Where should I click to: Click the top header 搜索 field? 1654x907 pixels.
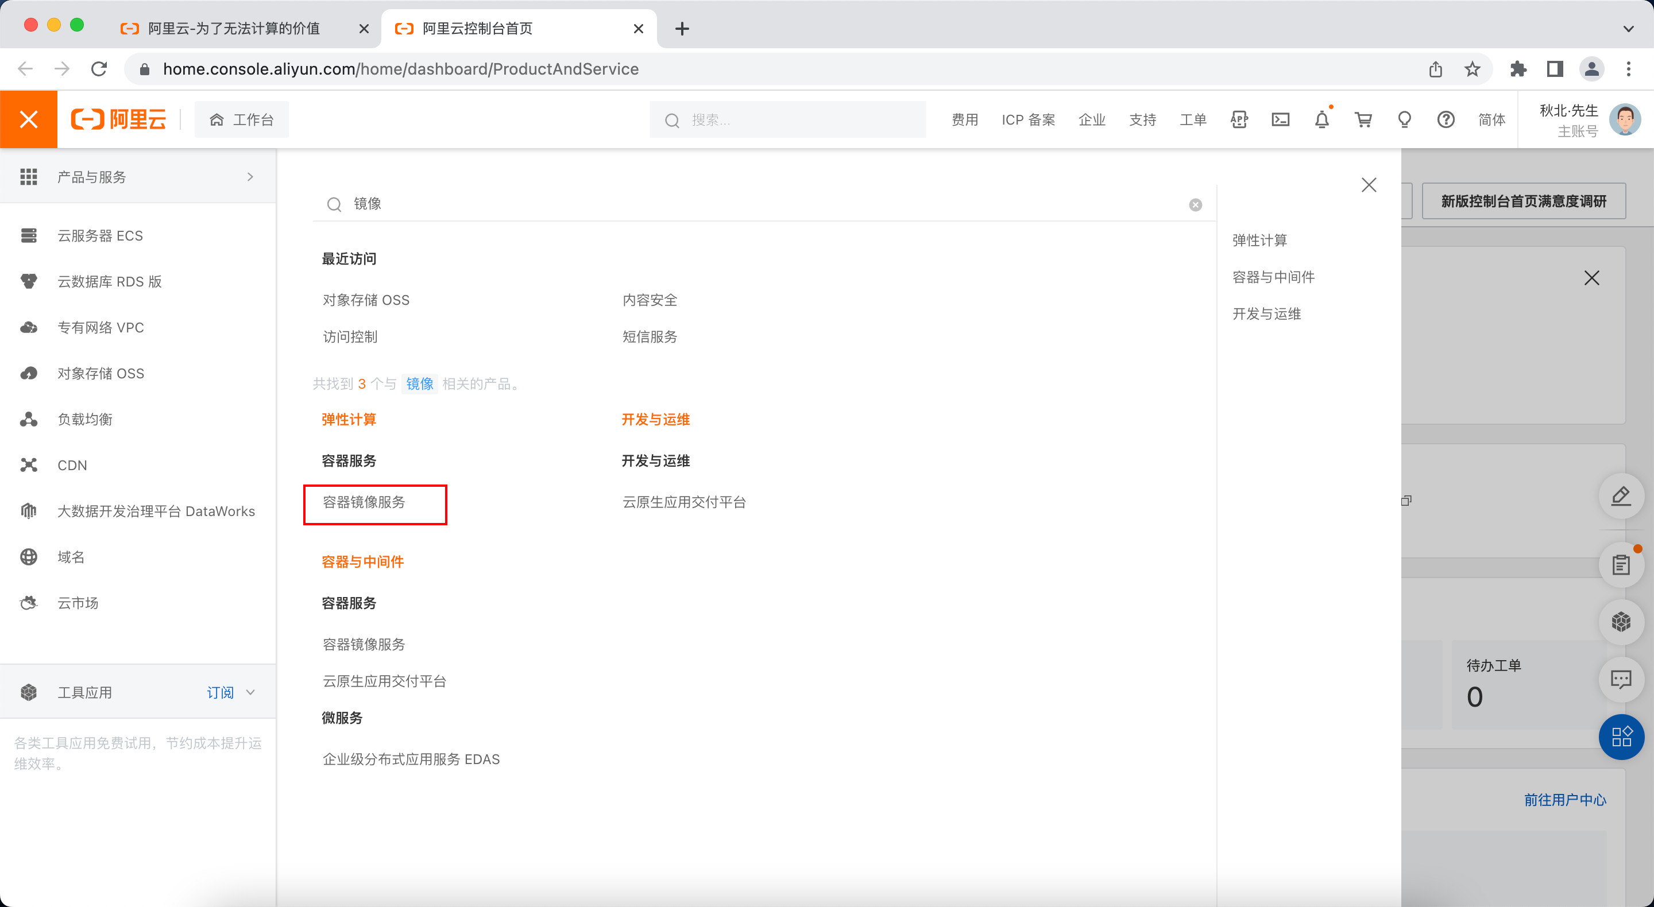coord(788,119)
